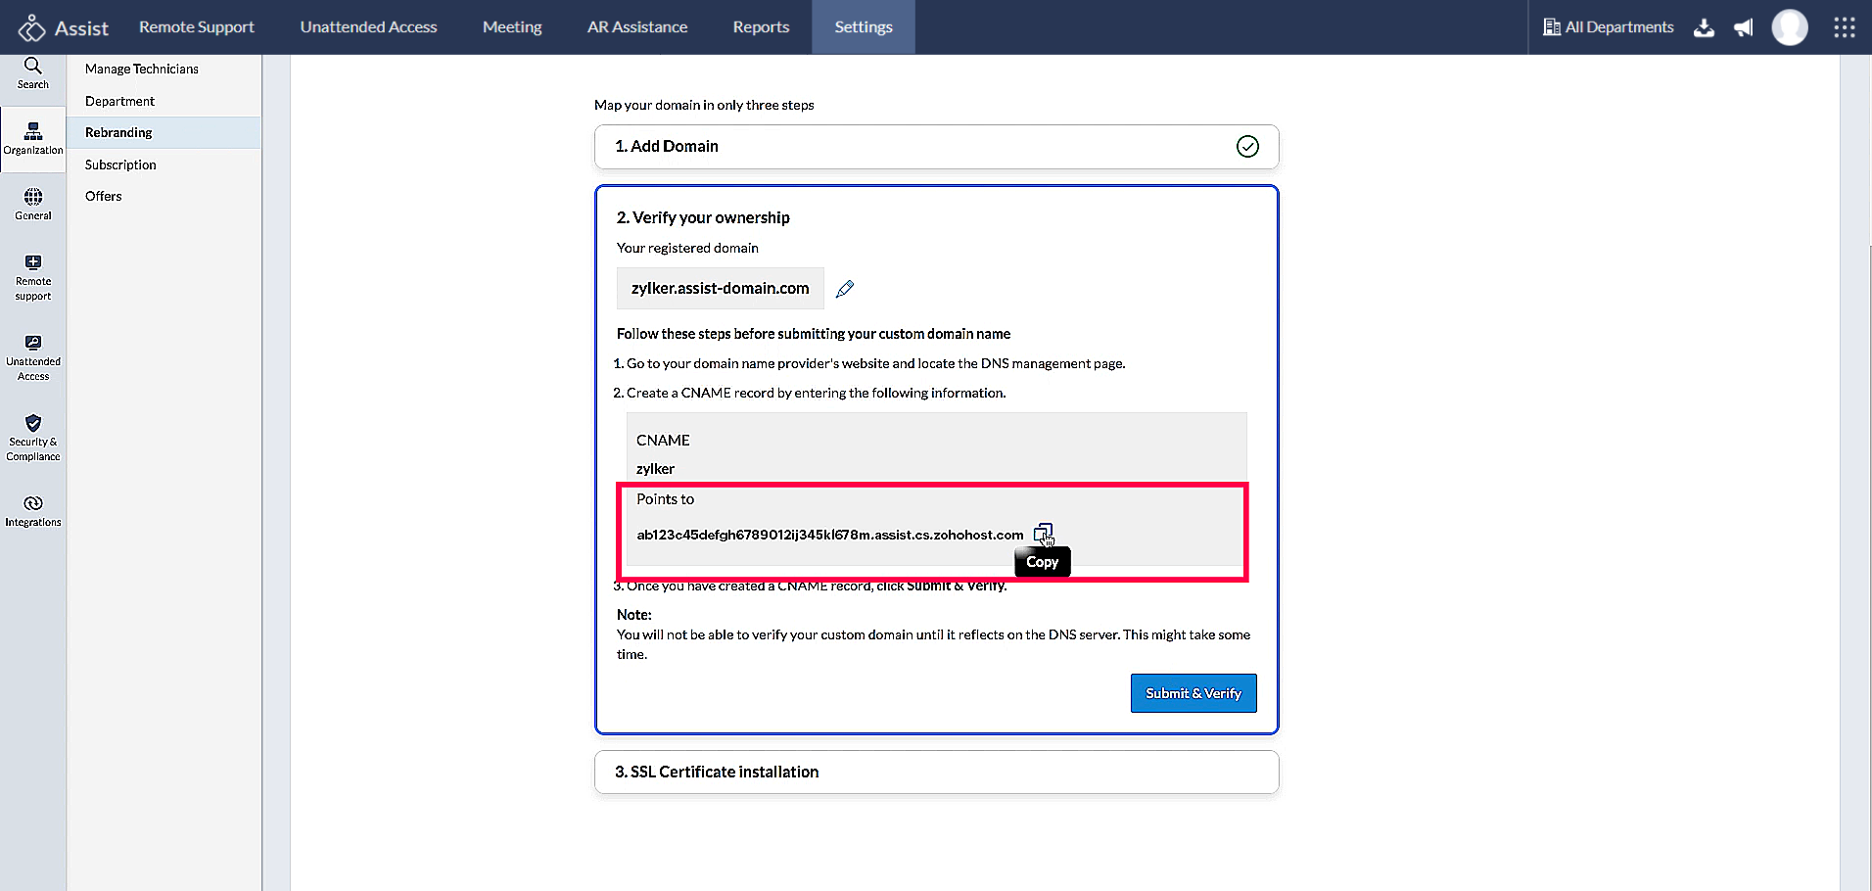Select the Organization icon in sidebar
This screenshot has width=1872, height=891.
click(x=32, y=137)
